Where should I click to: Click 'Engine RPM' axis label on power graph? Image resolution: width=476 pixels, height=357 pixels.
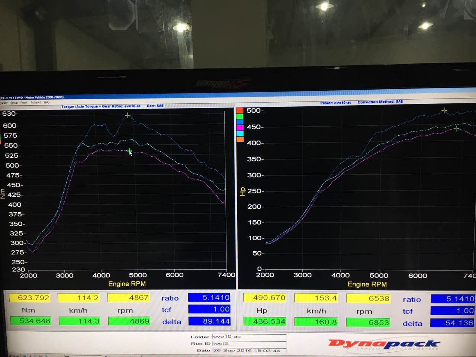pyautogui.click(x=367, y=284)
